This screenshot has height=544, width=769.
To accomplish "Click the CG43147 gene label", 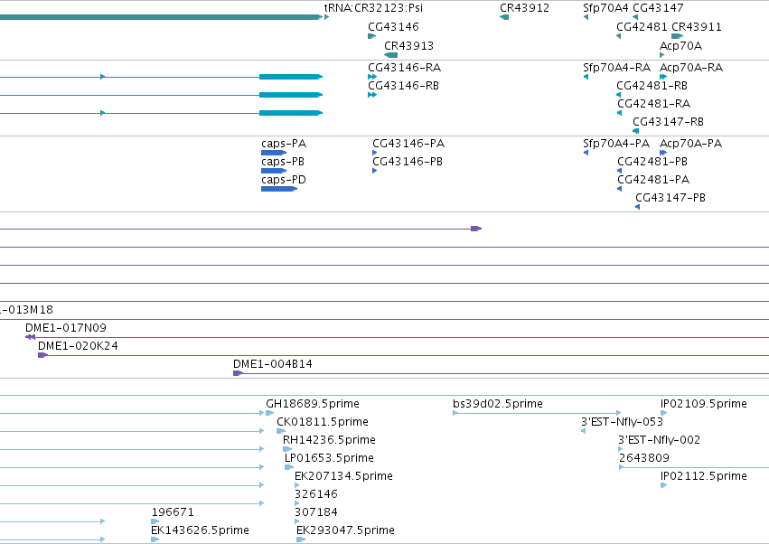I will tap(658, 8).
